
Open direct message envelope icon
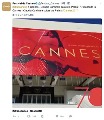71,116
